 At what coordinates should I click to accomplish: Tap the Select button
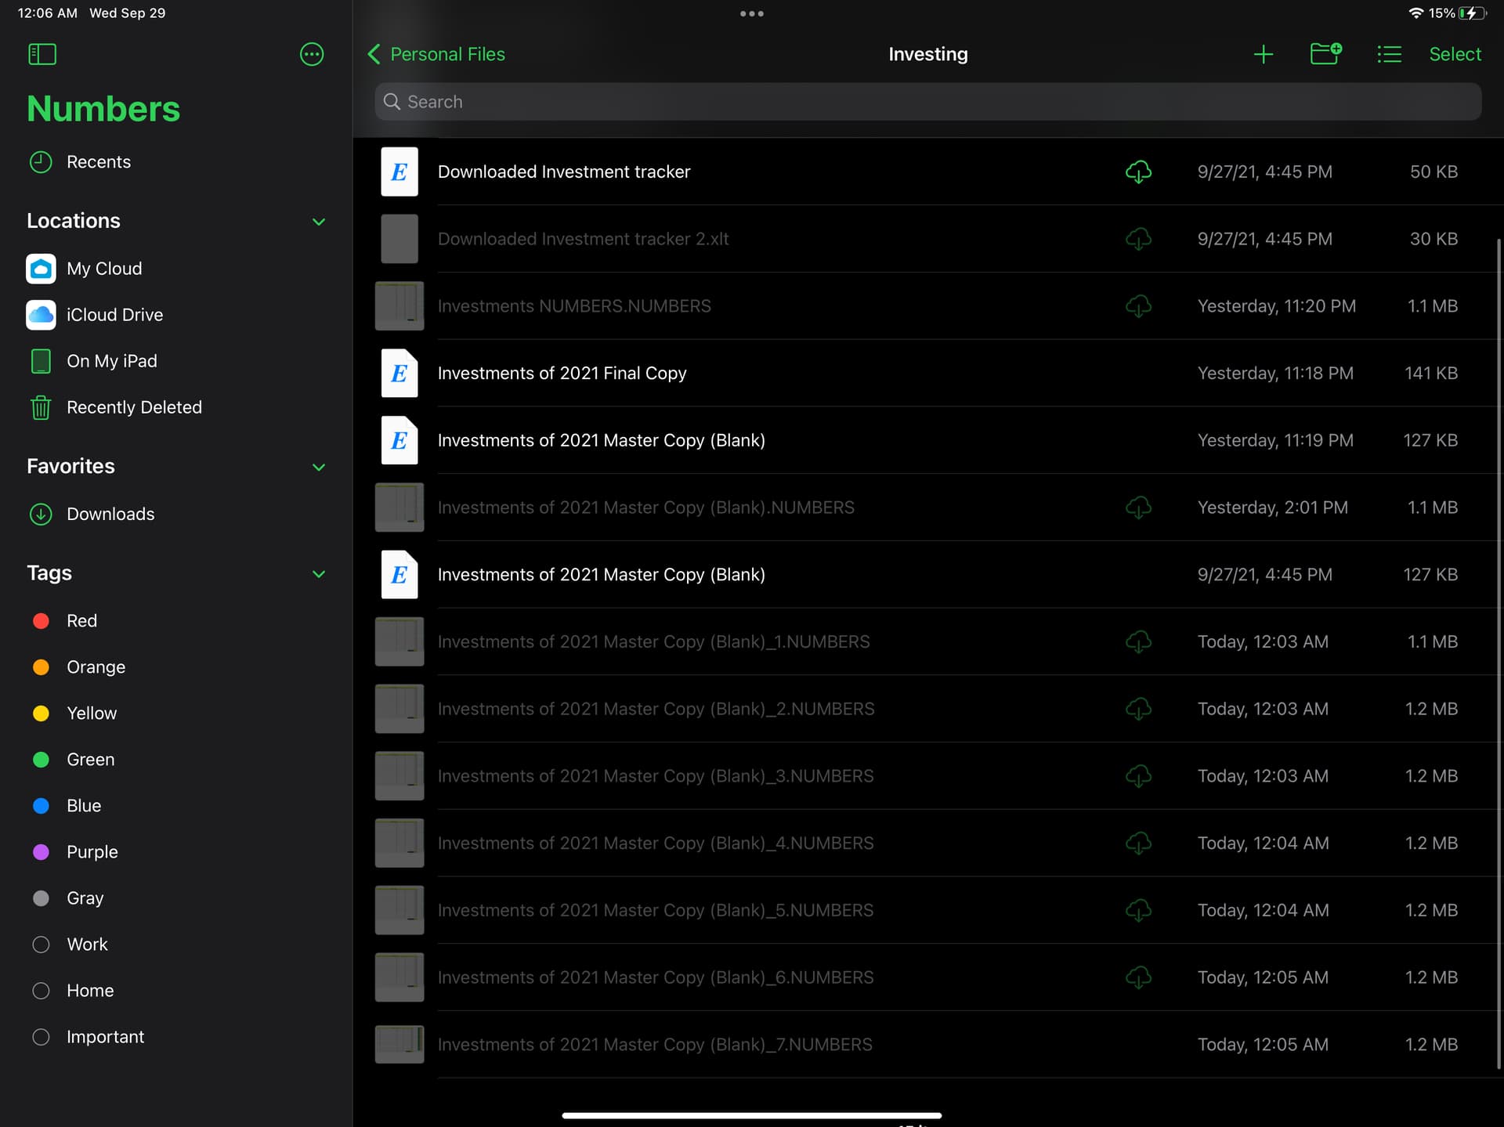click(x=1455, y=54)
